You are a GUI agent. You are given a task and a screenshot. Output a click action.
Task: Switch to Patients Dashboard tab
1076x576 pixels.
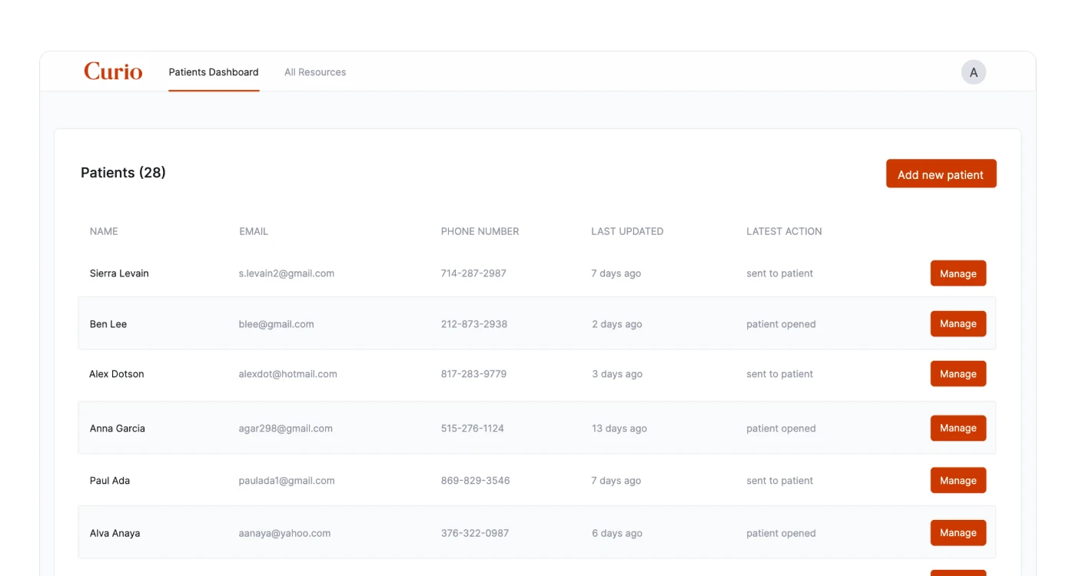pyautogui.click(x=214, y=72)
